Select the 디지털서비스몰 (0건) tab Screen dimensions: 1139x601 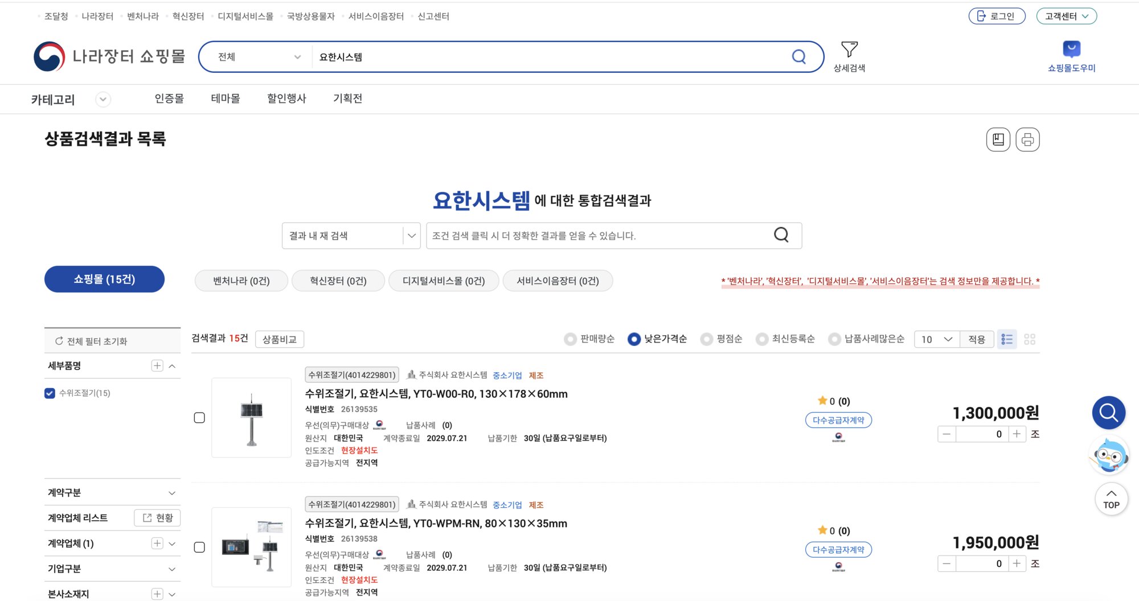point(444,281)
